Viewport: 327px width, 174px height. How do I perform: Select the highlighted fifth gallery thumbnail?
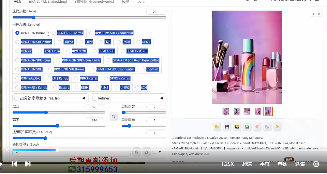point(268,111)
